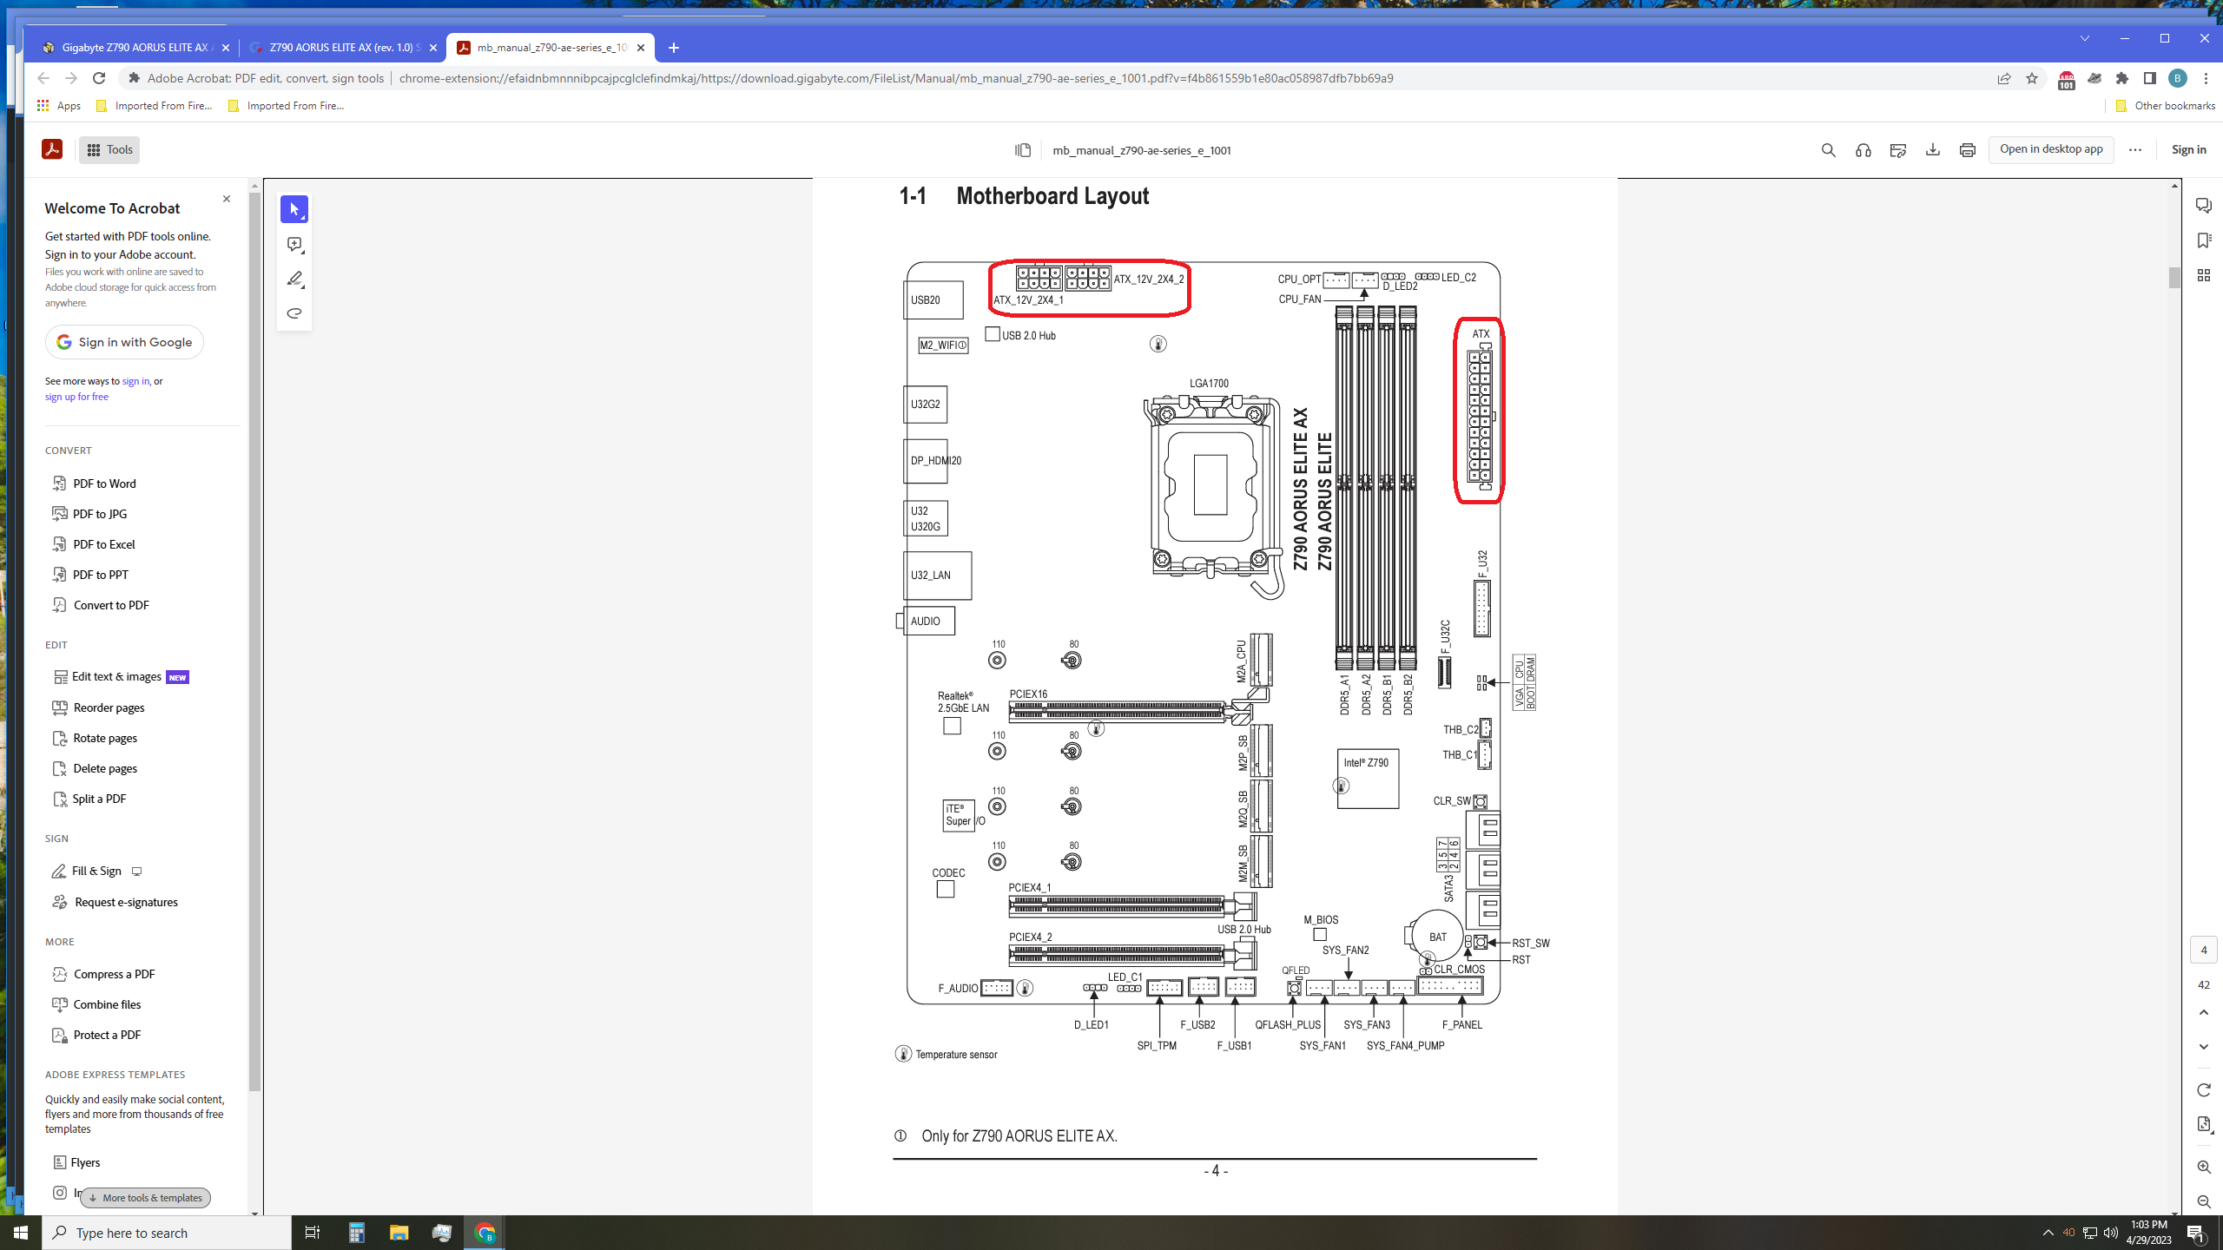Open Compress a PDF
Viewport: 2223px width, 1250px height.
coord(103,974)
